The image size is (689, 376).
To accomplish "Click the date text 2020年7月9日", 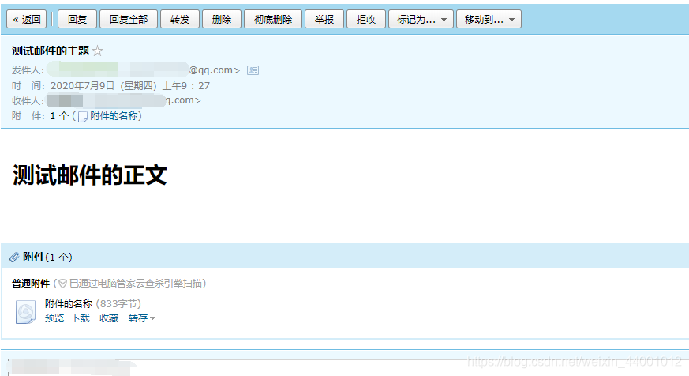I will point(82,86).
